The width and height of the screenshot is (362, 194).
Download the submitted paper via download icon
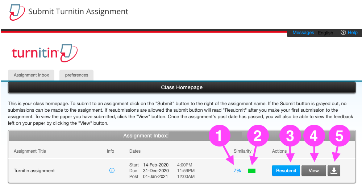(x=334, y=171)
